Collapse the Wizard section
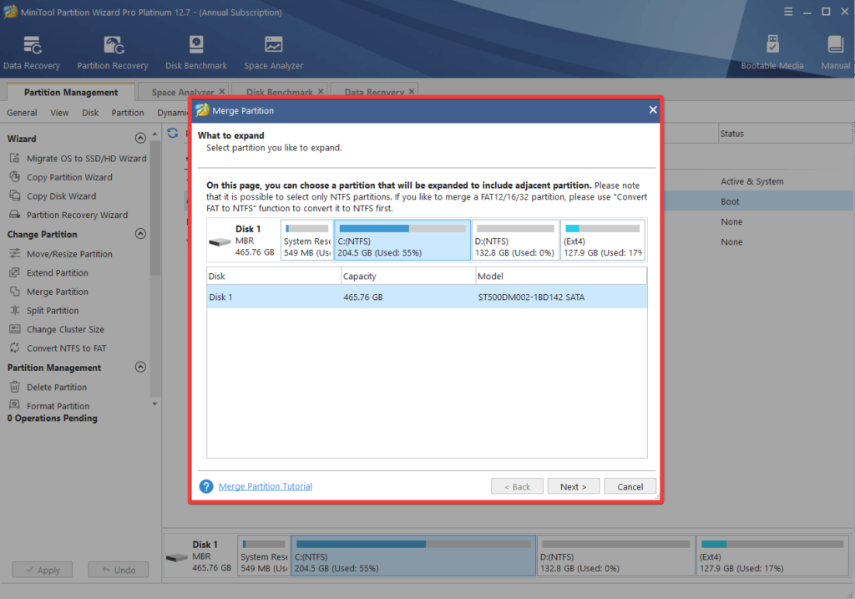 pyautogui.click(x=140, y=138)
